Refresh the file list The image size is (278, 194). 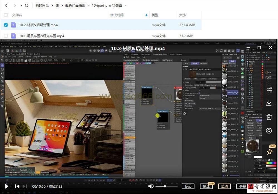(x=27, y=5)
